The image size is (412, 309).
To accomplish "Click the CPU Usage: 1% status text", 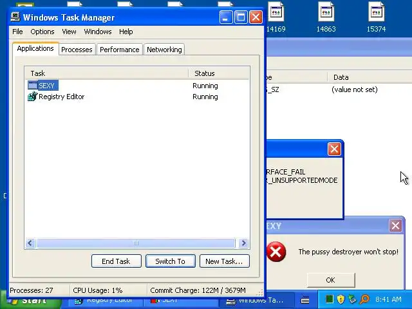I will pyautogui.click(x=97, y=290).
